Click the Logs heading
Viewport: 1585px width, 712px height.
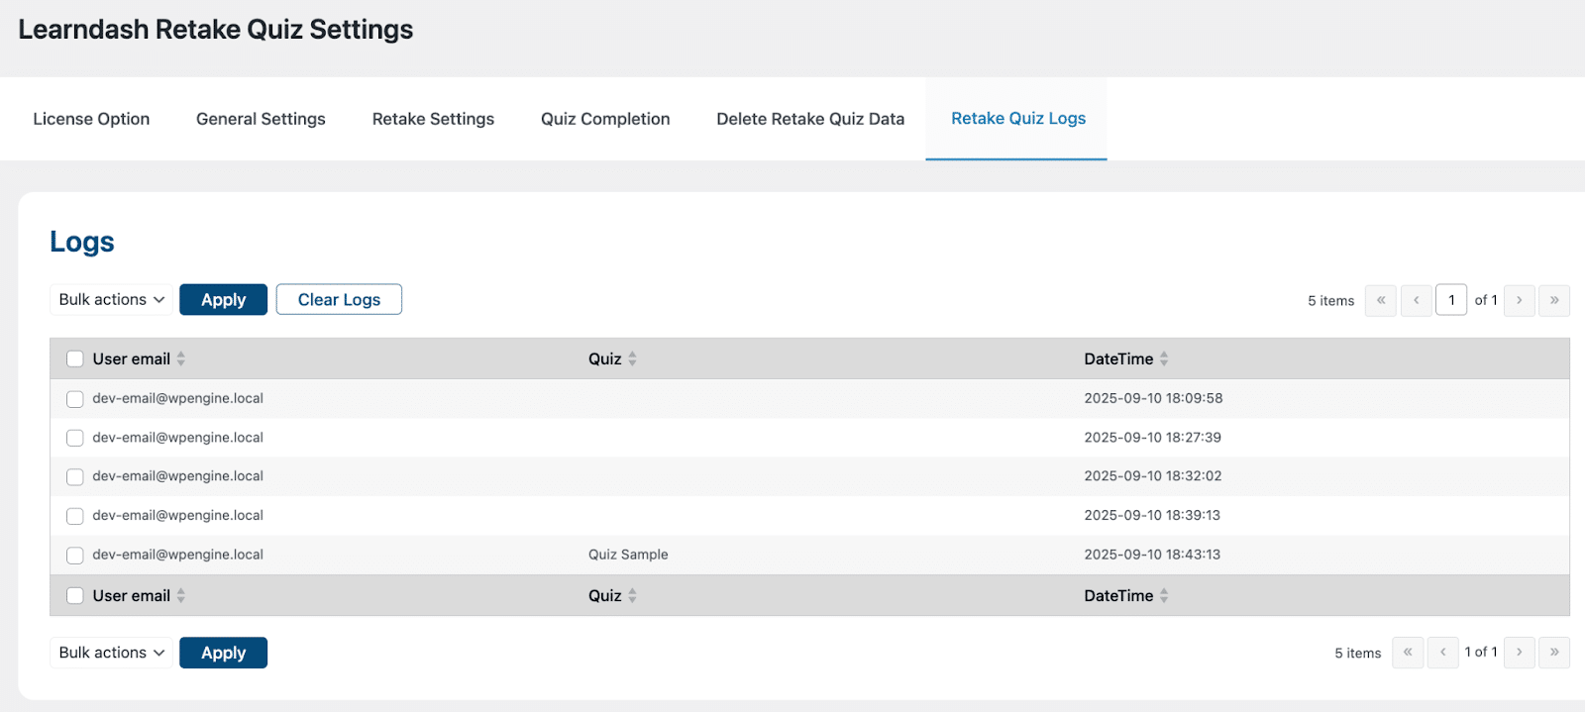[82, 242]
